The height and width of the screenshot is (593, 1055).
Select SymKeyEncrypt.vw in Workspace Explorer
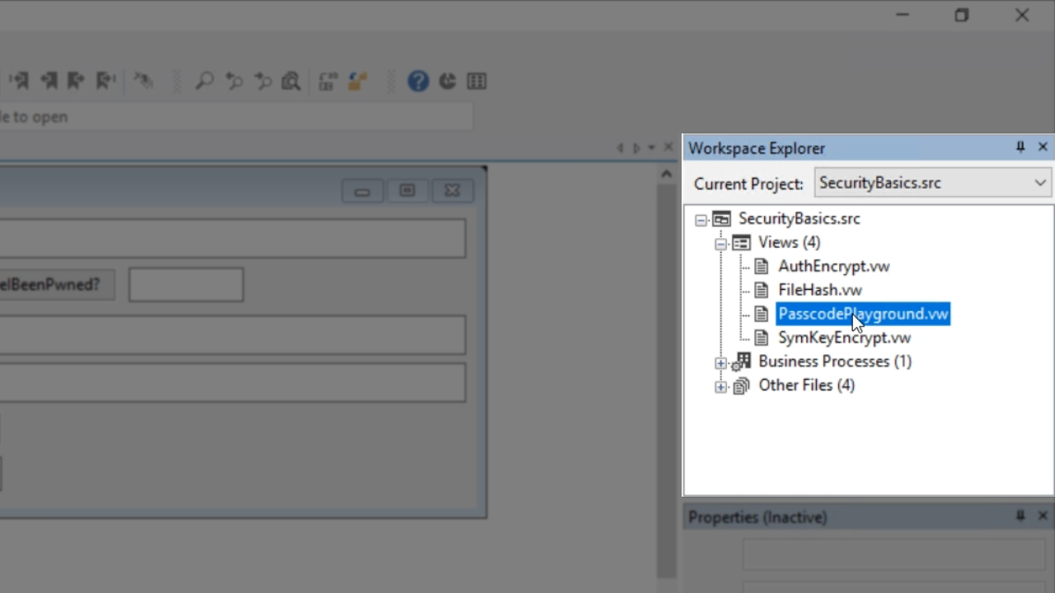[844, 338]
